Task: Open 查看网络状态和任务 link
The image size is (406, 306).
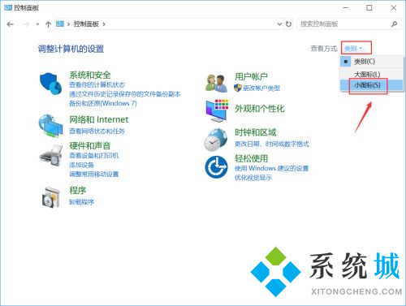Action: pyautogui.click(x=97, y=131)
